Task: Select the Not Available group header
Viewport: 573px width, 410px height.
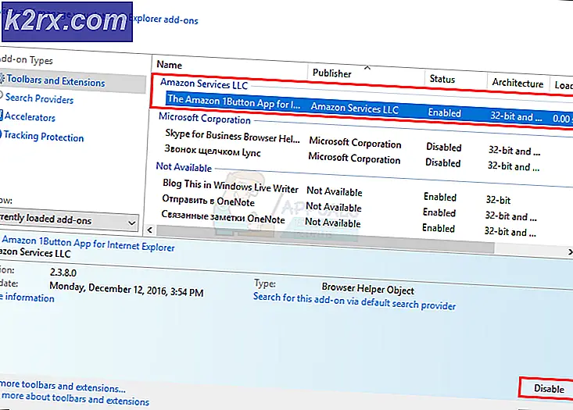Action: [x=184, y=167]
